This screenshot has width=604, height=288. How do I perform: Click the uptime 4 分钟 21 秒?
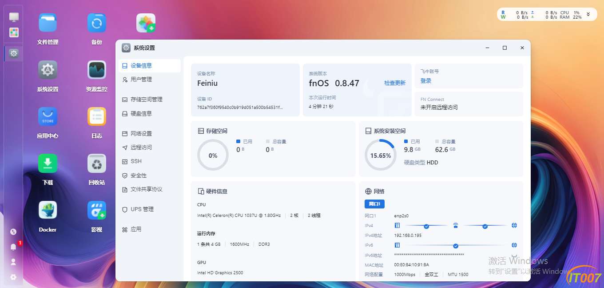pyautogui.click(x=321, y=107)
